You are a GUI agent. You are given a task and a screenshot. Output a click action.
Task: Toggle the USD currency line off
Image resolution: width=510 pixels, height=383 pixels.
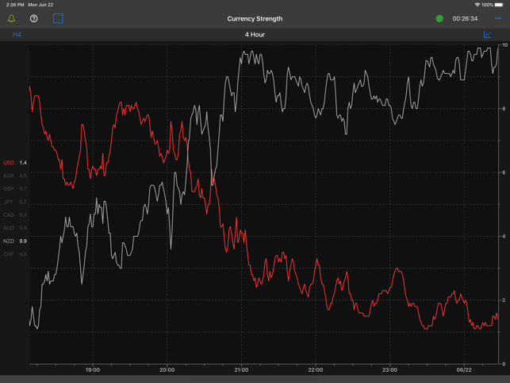point(14,163)
